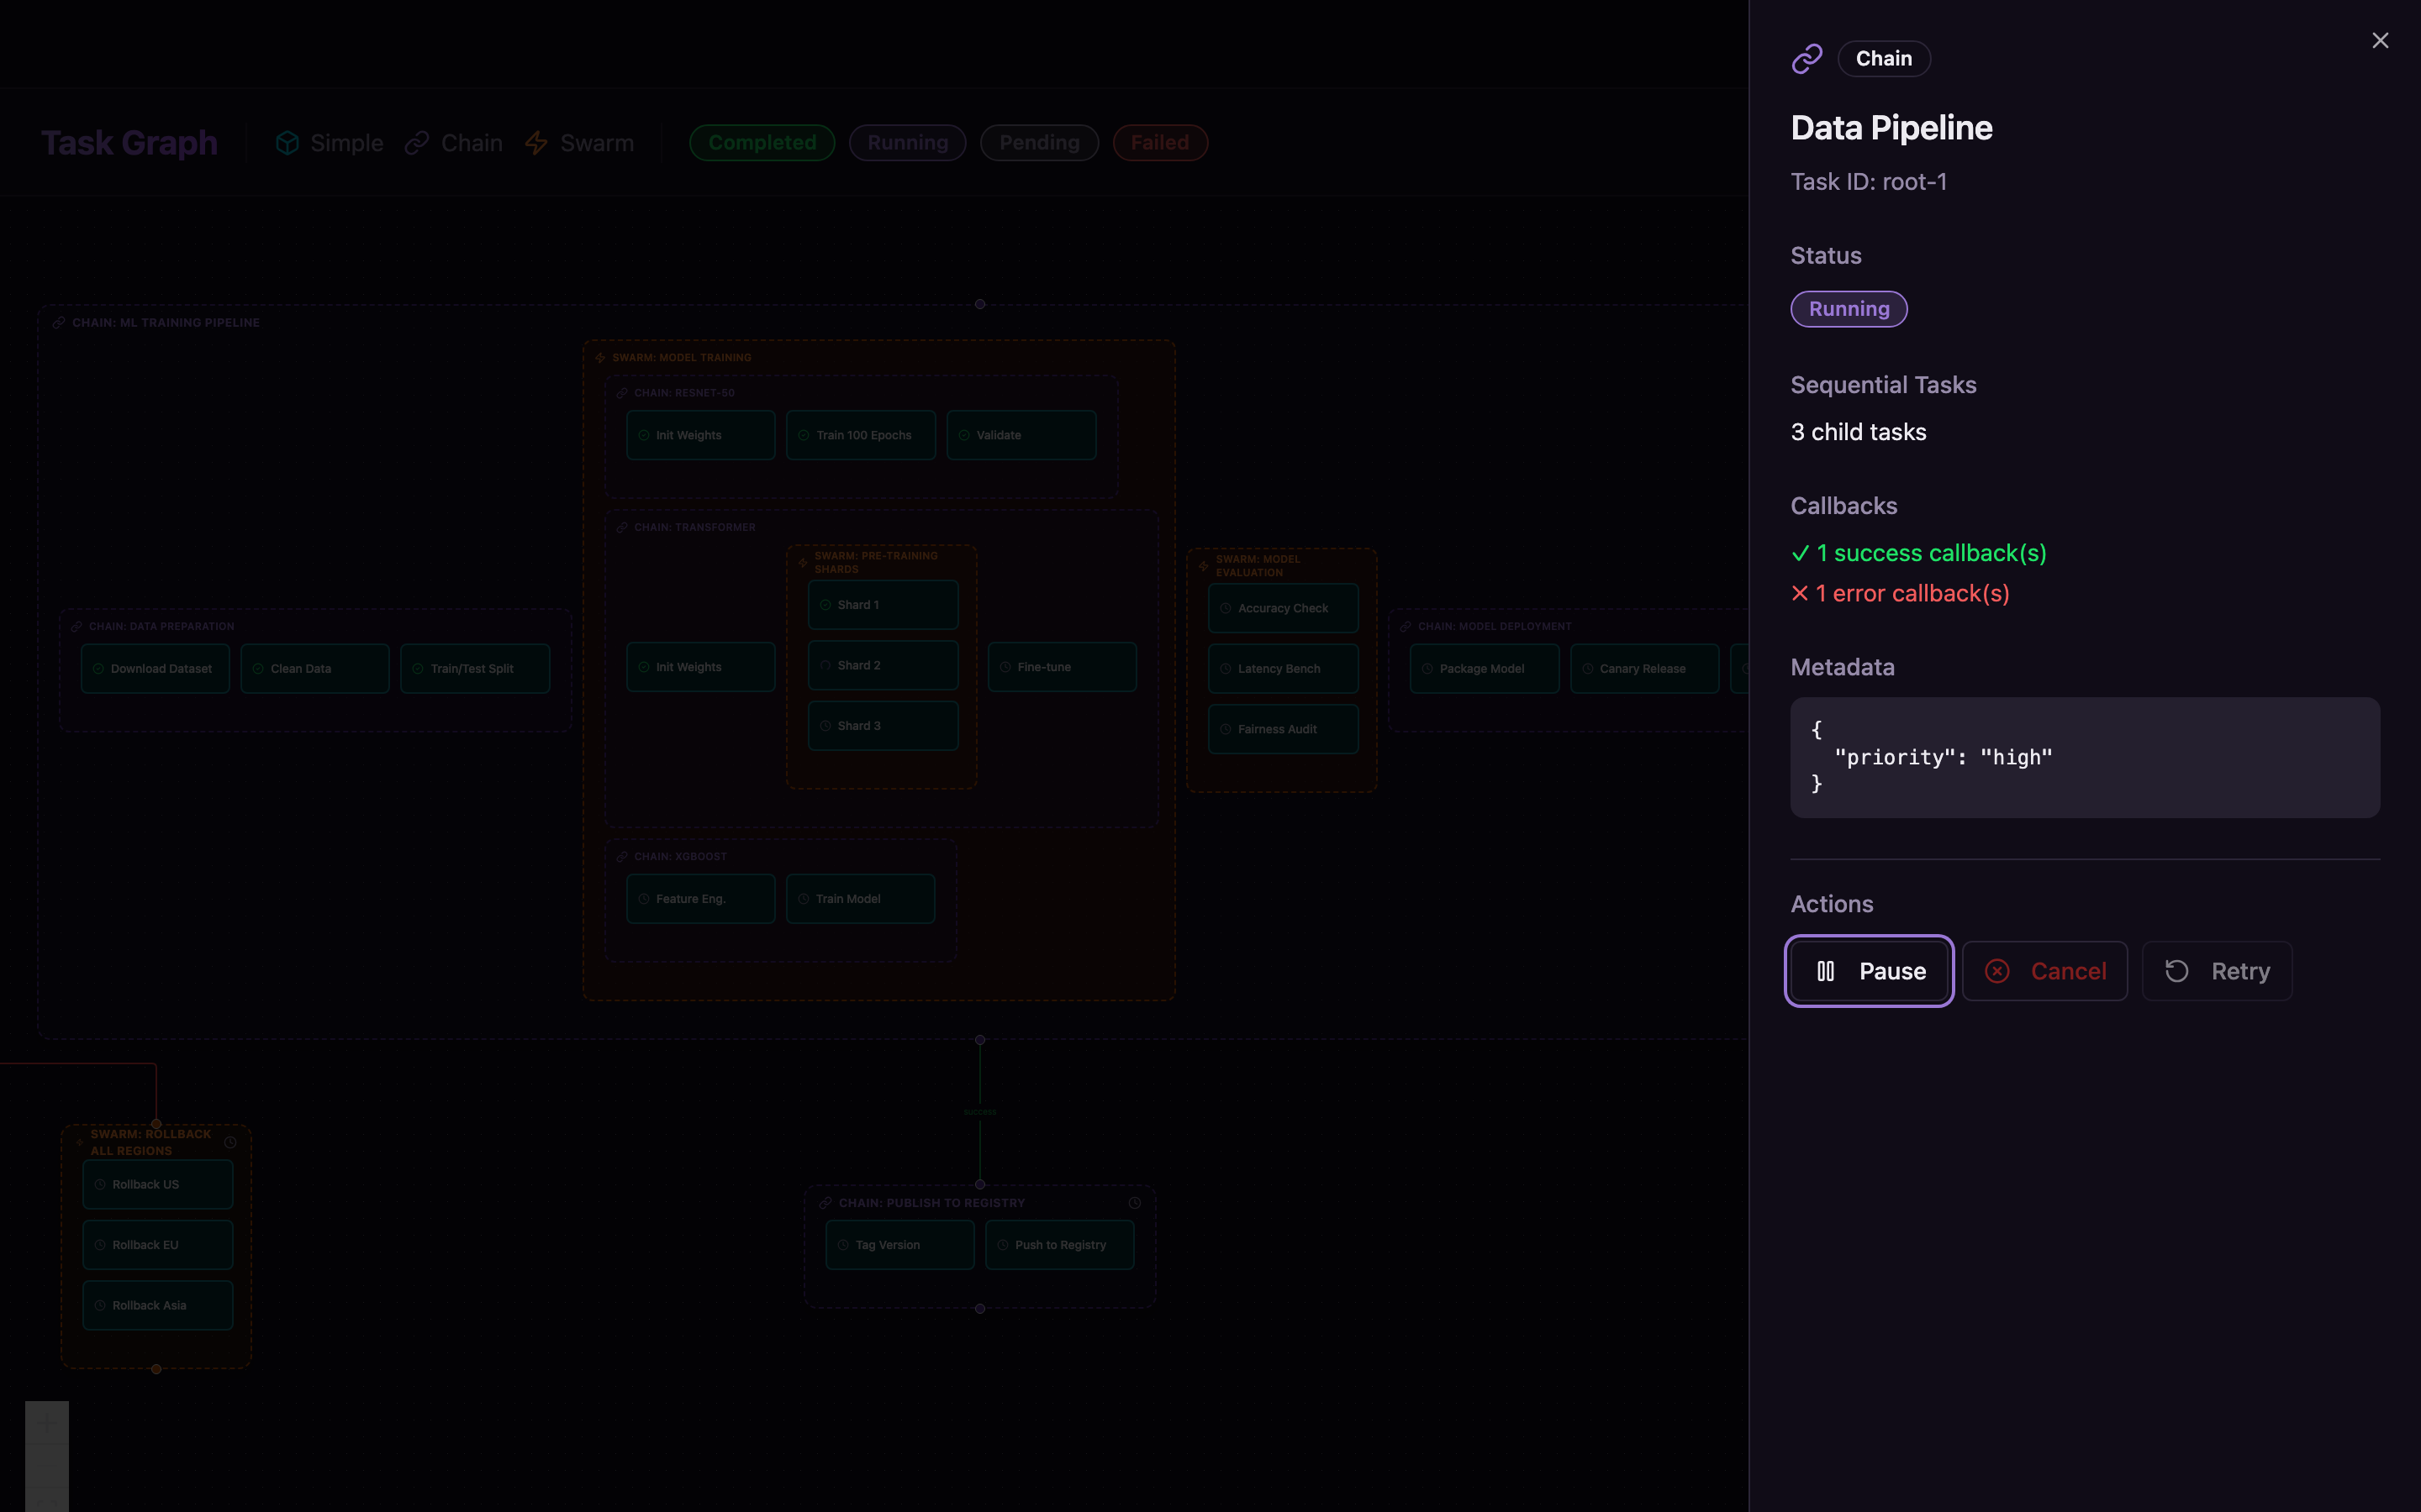Select the Simple cube filter icon
2421x1512 pixels.
click(x=287, y=143)
